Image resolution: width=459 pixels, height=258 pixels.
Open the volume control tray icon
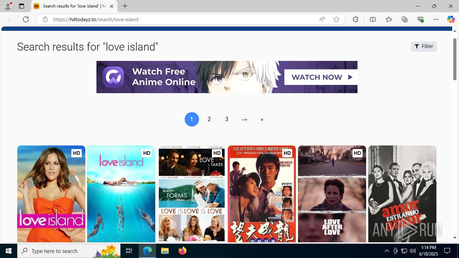(413, 251)
